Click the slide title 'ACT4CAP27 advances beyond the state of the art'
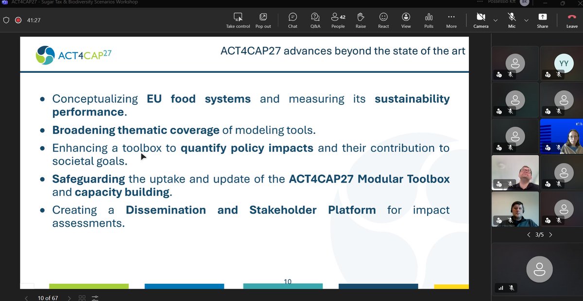The height and width of the screenshot is (301, 583). 343,50
